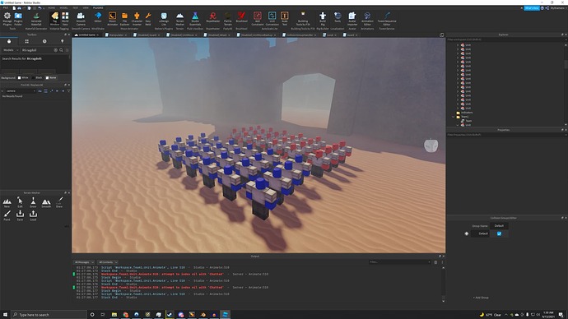Screen dimensions: 568x319
Task: Click the viewport orientation cube
Action: (431, 146)
